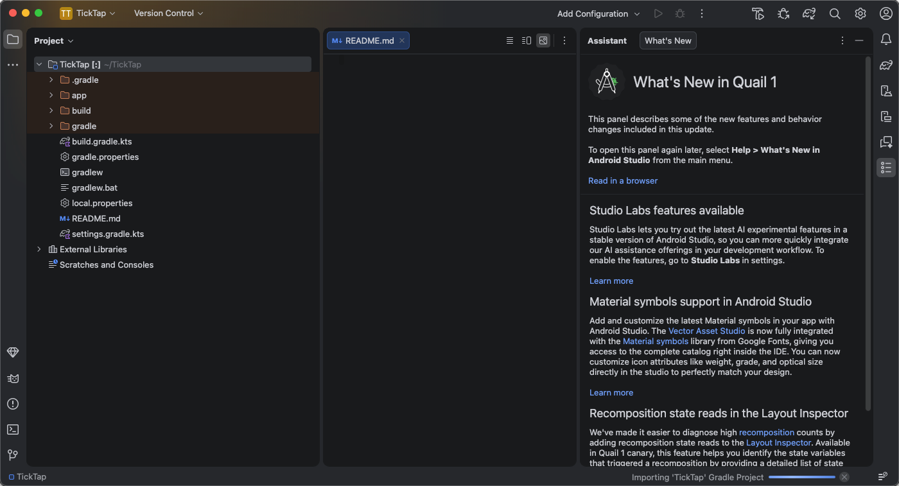The height and width of the screenshot is (486, 899).
Task: Open the Terminal tool window
Action: coord(13,430)
